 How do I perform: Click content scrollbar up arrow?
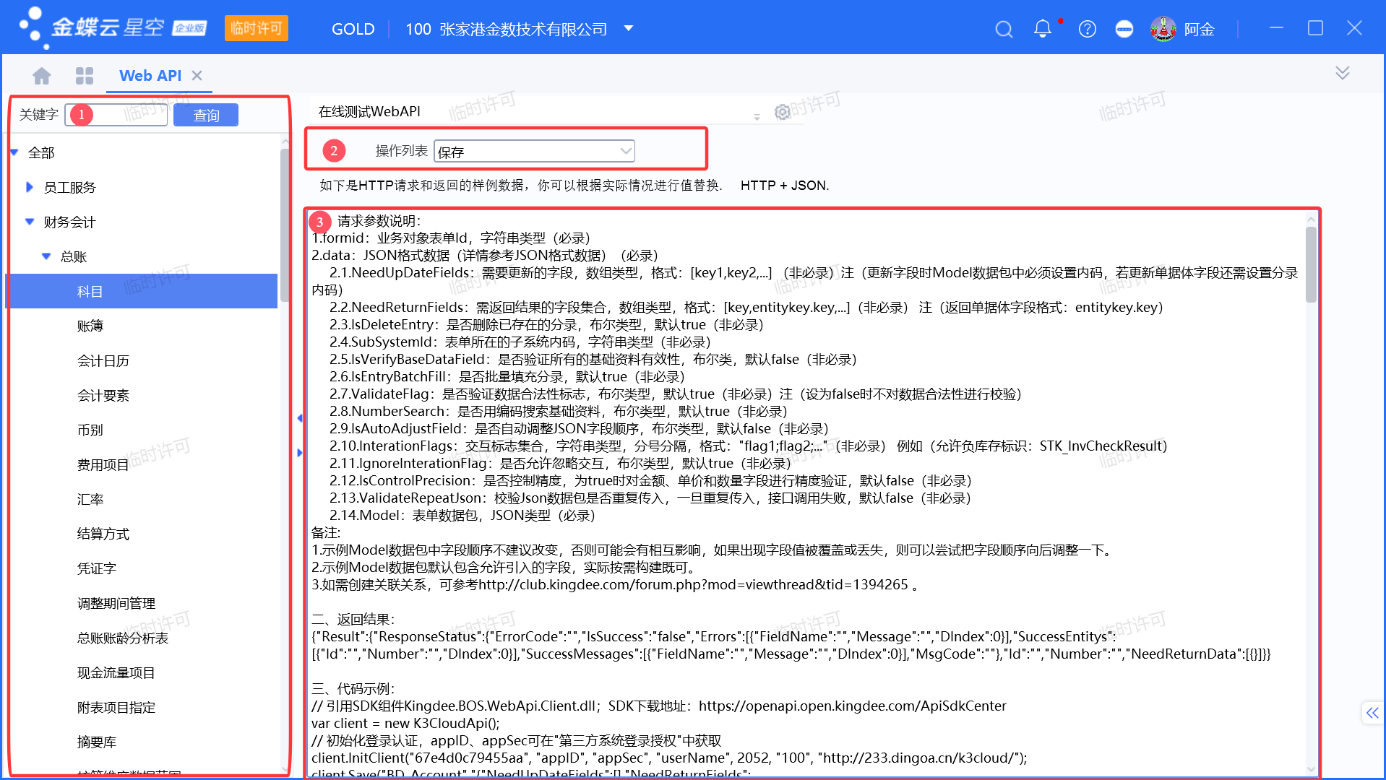[1311, 218]
